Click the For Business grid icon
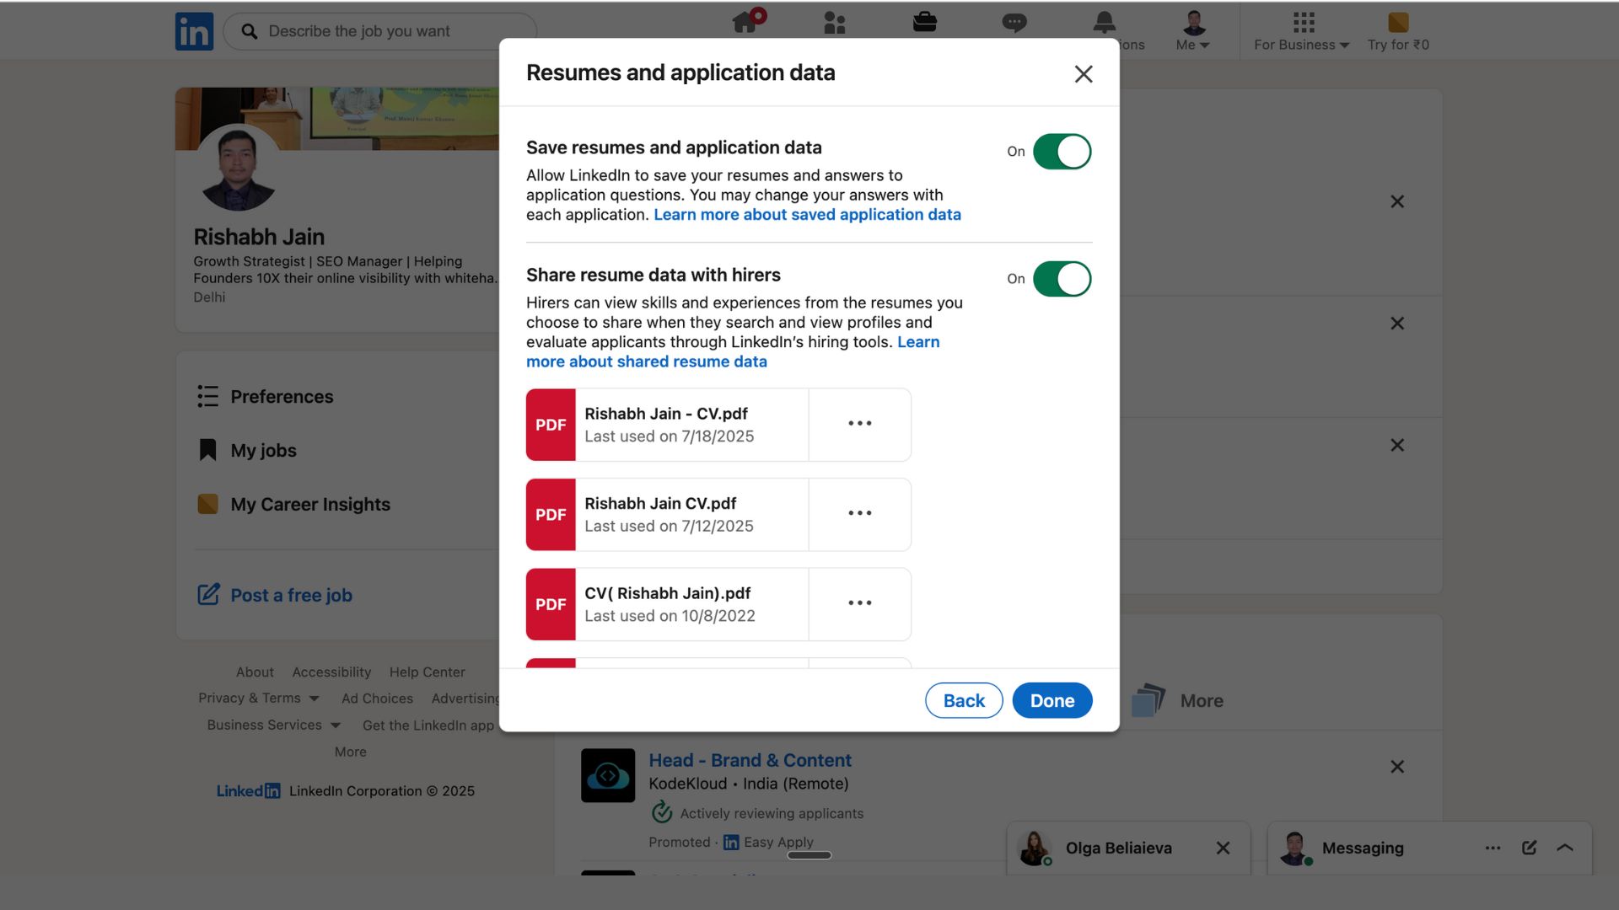Image resolution: width=1619 pixels, height=910 pixels. tap(1303, 23)
